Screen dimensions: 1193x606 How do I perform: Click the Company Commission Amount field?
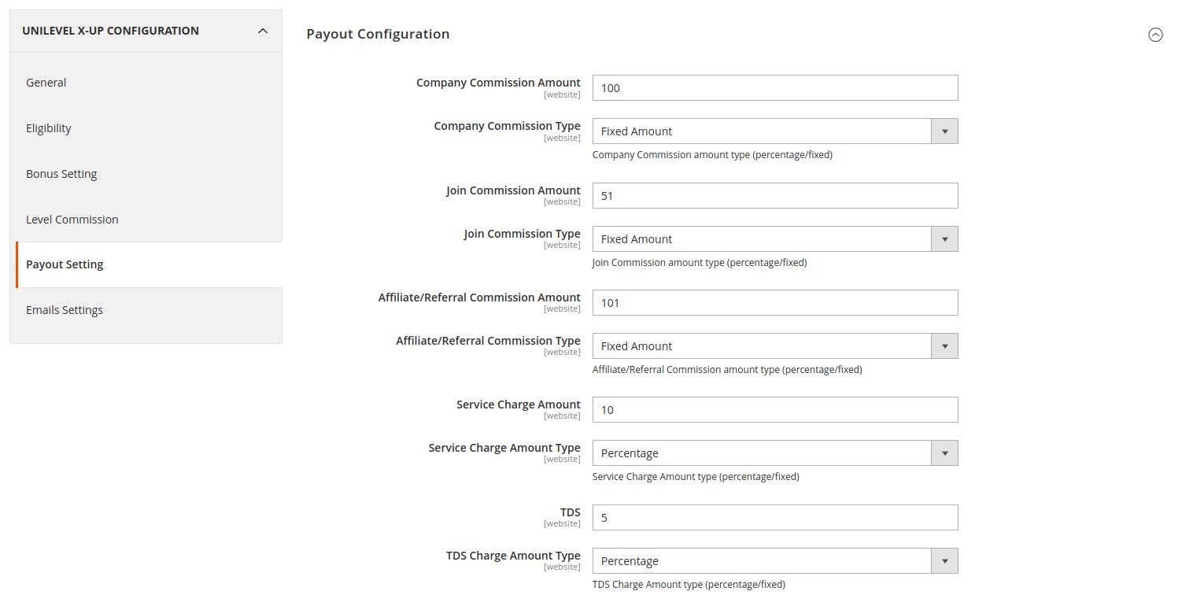click(774, 88)
